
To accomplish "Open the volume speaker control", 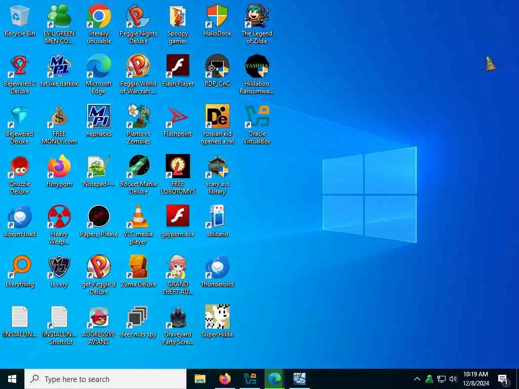I will tap(453, 379).
